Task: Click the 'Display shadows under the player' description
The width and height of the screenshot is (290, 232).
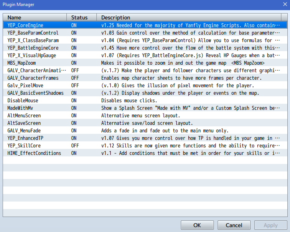Action: [180, 93]
